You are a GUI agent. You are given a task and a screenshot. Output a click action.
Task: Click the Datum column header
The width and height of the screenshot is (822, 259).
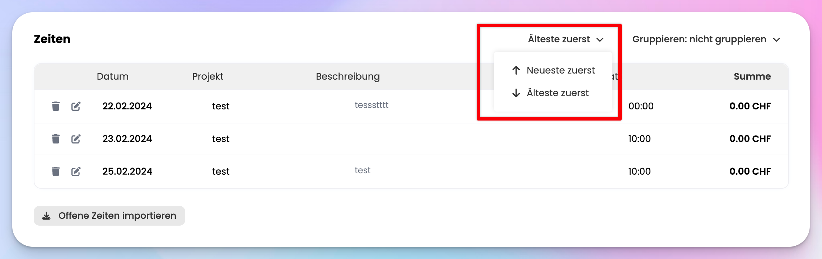coord(113,76)
